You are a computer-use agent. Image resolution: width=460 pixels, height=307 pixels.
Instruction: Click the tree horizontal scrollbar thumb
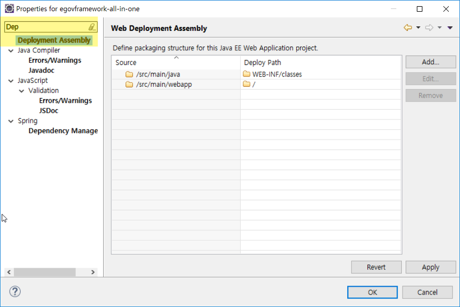click(x=45, y=272)
